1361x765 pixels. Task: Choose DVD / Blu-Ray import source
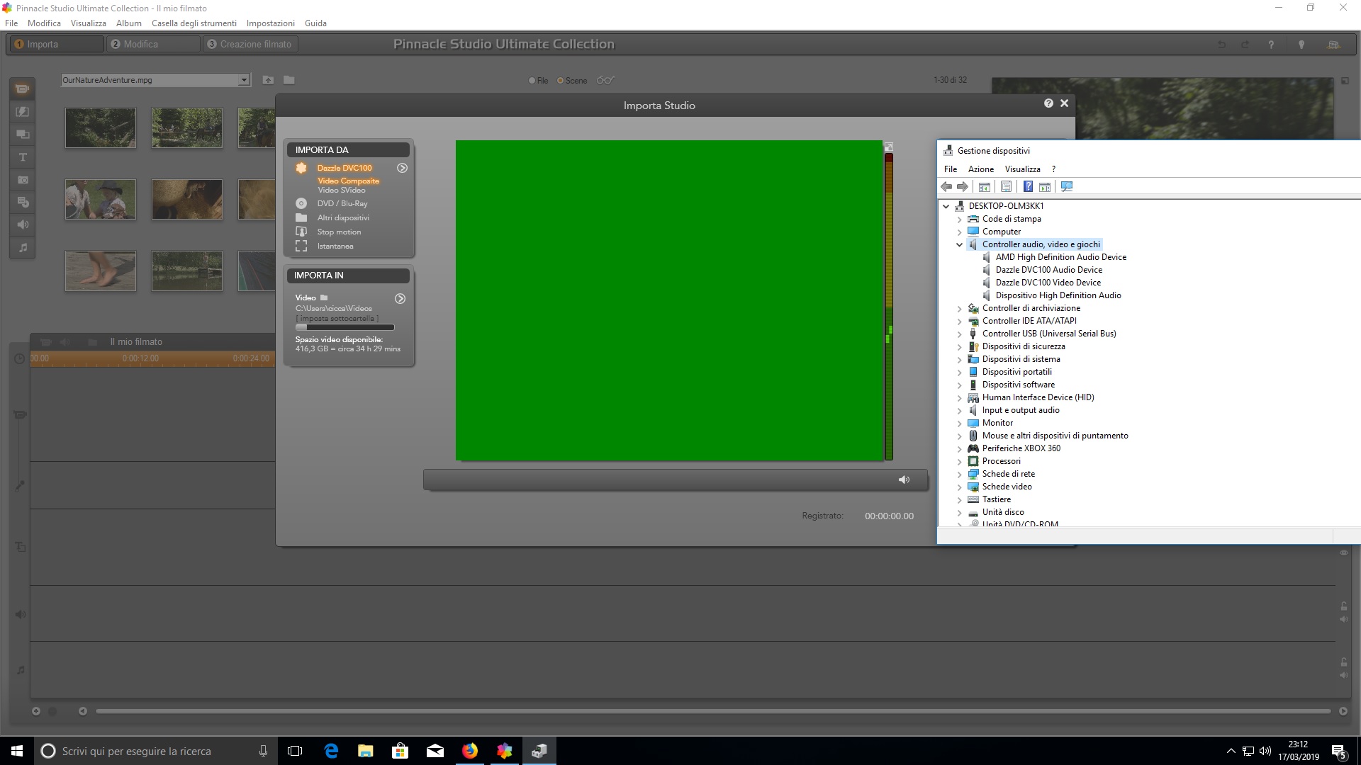click(x=342, y=203)
